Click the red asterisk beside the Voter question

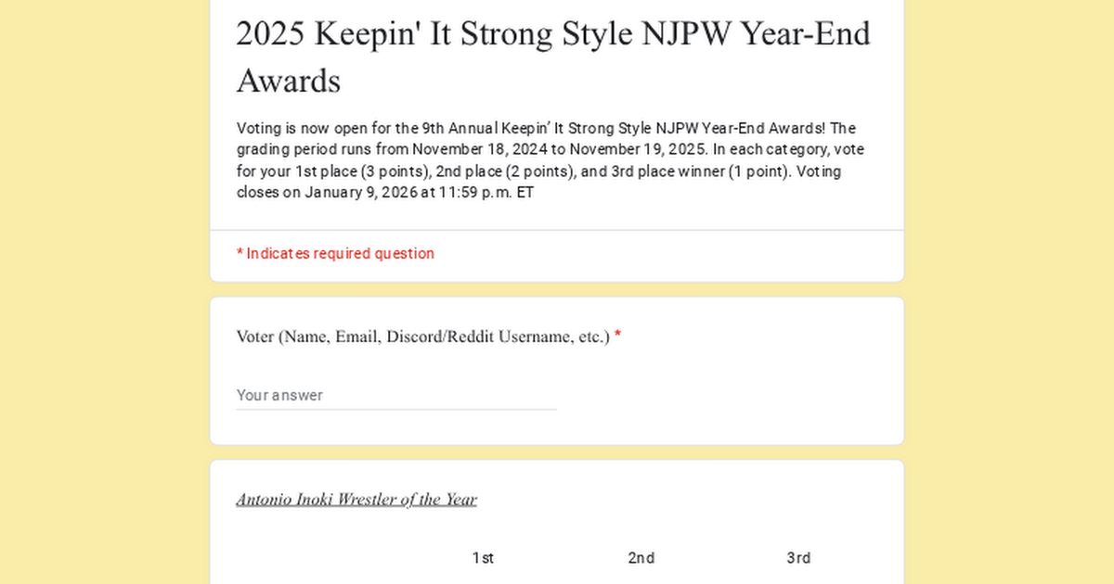click(617, 336)
